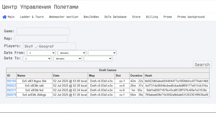
Task: Click the hash starting with 769abeb09b71
Action: (x=177, y=95)
